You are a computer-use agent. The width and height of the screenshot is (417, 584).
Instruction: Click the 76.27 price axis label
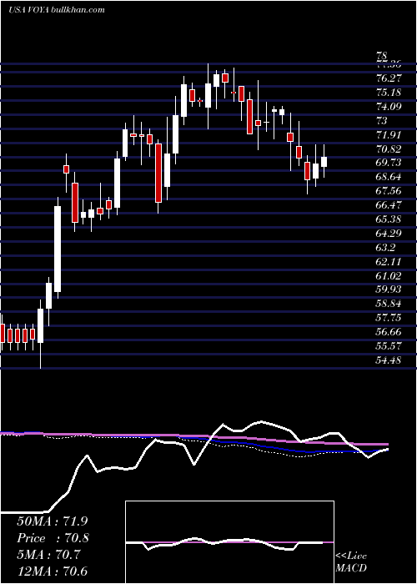[x=389, y=78]
